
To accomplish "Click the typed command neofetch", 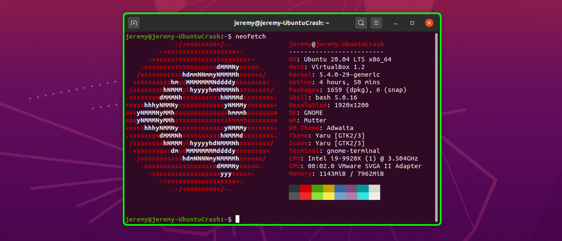I will click(x=250, y=37).
